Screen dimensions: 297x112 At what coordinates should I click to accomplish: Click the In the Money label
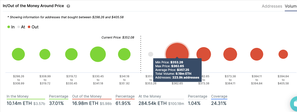coord(18,96)
